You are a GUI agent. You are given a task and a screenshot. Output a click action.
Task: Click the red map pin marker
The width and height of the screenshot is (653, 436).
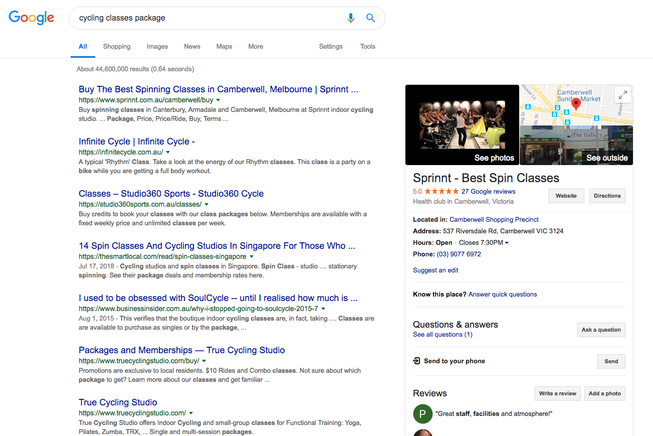point(576,104)
